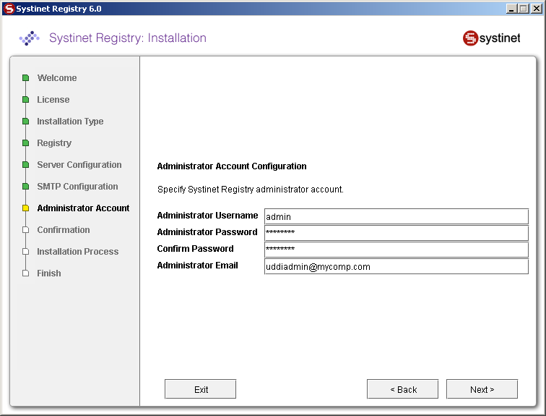Viewport: 546px width, 416px height.
Task: Click the green marker beside Server Configuration
Action: [25, 164]
